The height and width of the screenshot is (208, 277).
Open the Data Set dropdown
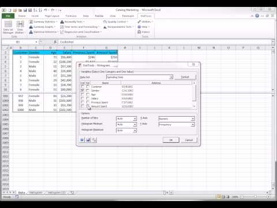(x=171, y=77)
